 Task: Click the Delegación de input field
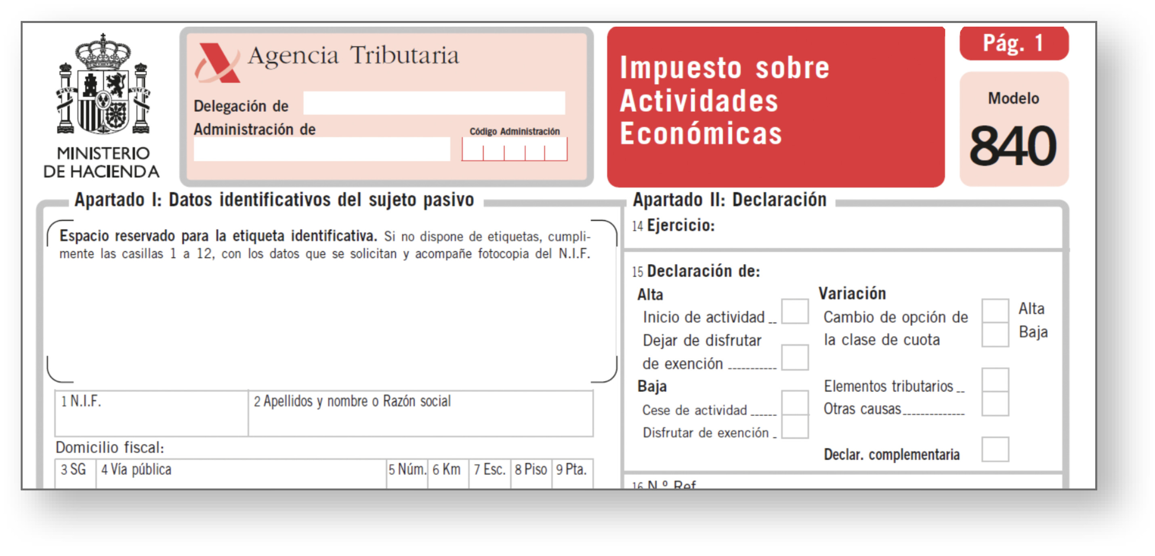434,103
